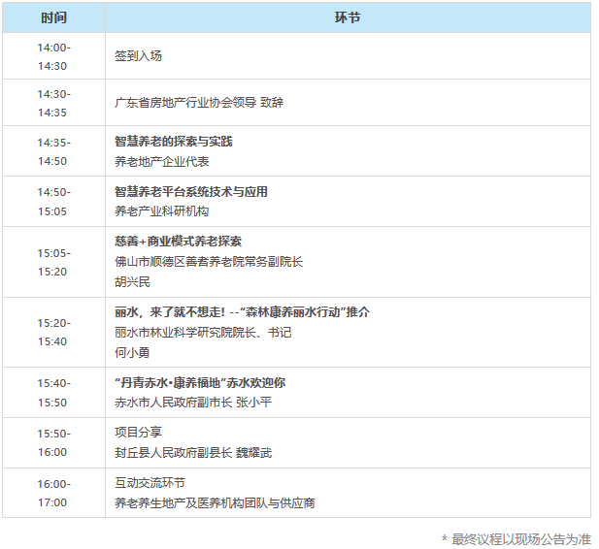The image size is (599, 549).
Task: Click the 养老产业科研机构 line
Action: point(161,211)
